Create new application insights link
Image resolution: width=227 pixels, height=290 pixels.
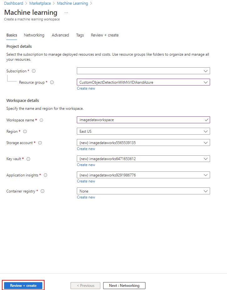pyautogui.click(x=86, y=181)
